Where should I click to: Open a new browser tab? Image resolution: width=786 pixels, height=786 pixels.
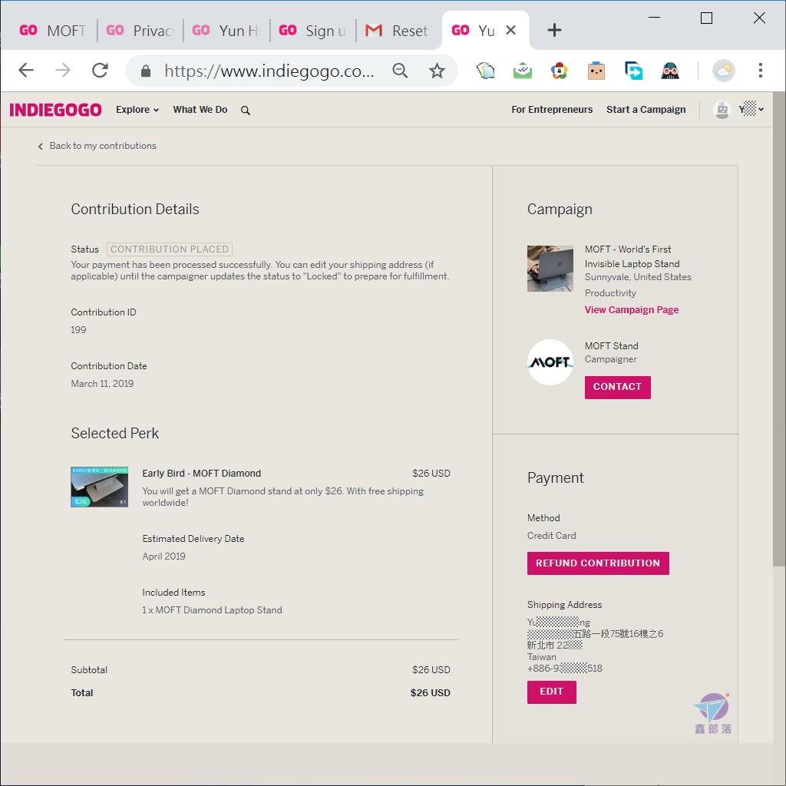(554, 30)
